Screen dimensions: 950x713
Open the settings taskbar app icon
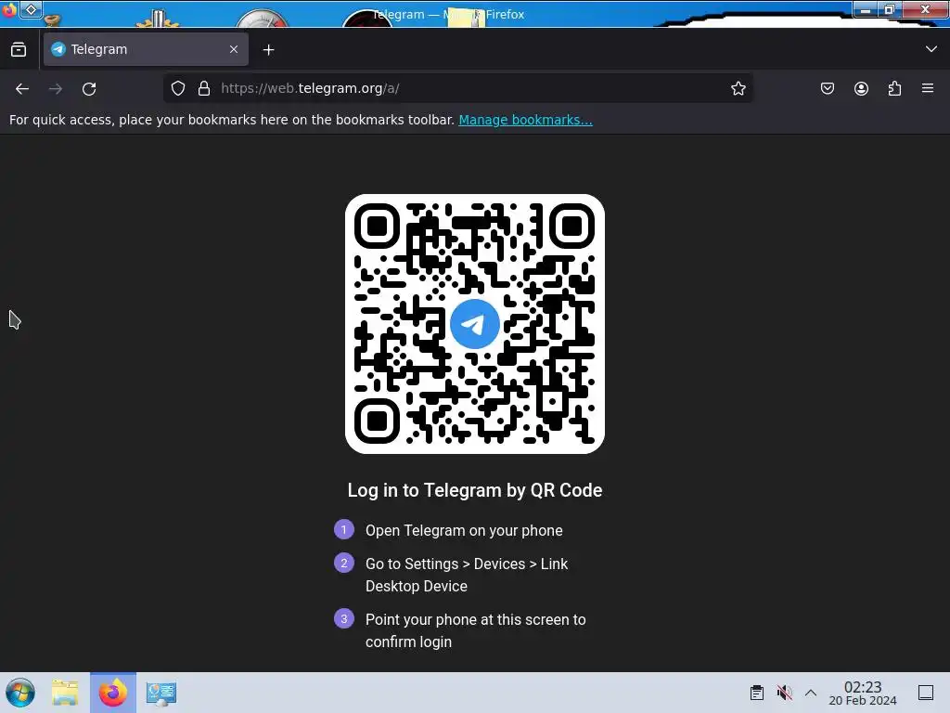[161, 693]
